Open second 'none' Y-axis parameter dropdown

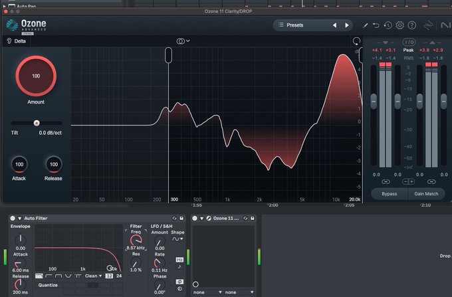click(x=239, y=292)
